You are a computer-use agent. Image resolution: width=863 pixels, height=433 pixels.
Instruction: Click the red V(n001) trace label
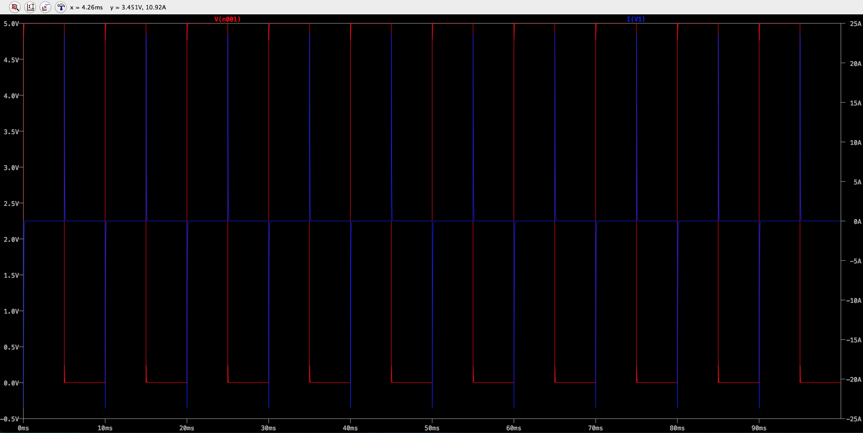pos(227,19)
